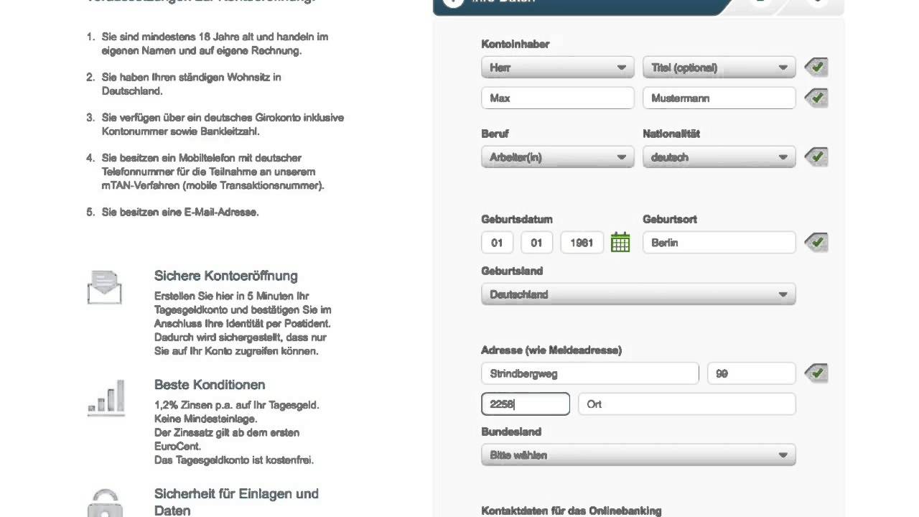Image resolution: width=919 pixels, height=517 pixels.
Task: Click the Sicherheit für Einlagen und Daten heading
Action: tap(236, 502)
